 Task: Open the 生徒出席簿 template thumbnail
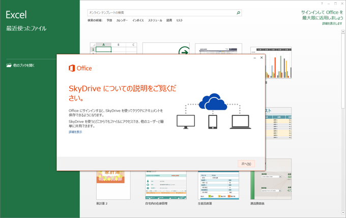tap(218, 185)
